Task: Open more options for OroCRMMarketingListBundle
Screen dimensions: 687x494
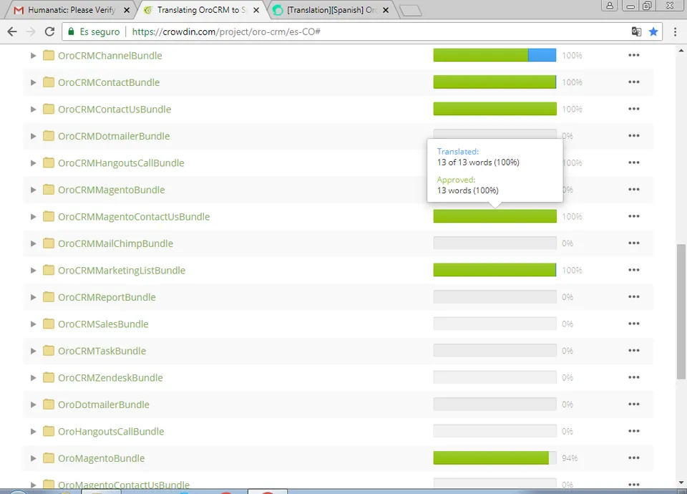Action: tap(633, 270)
